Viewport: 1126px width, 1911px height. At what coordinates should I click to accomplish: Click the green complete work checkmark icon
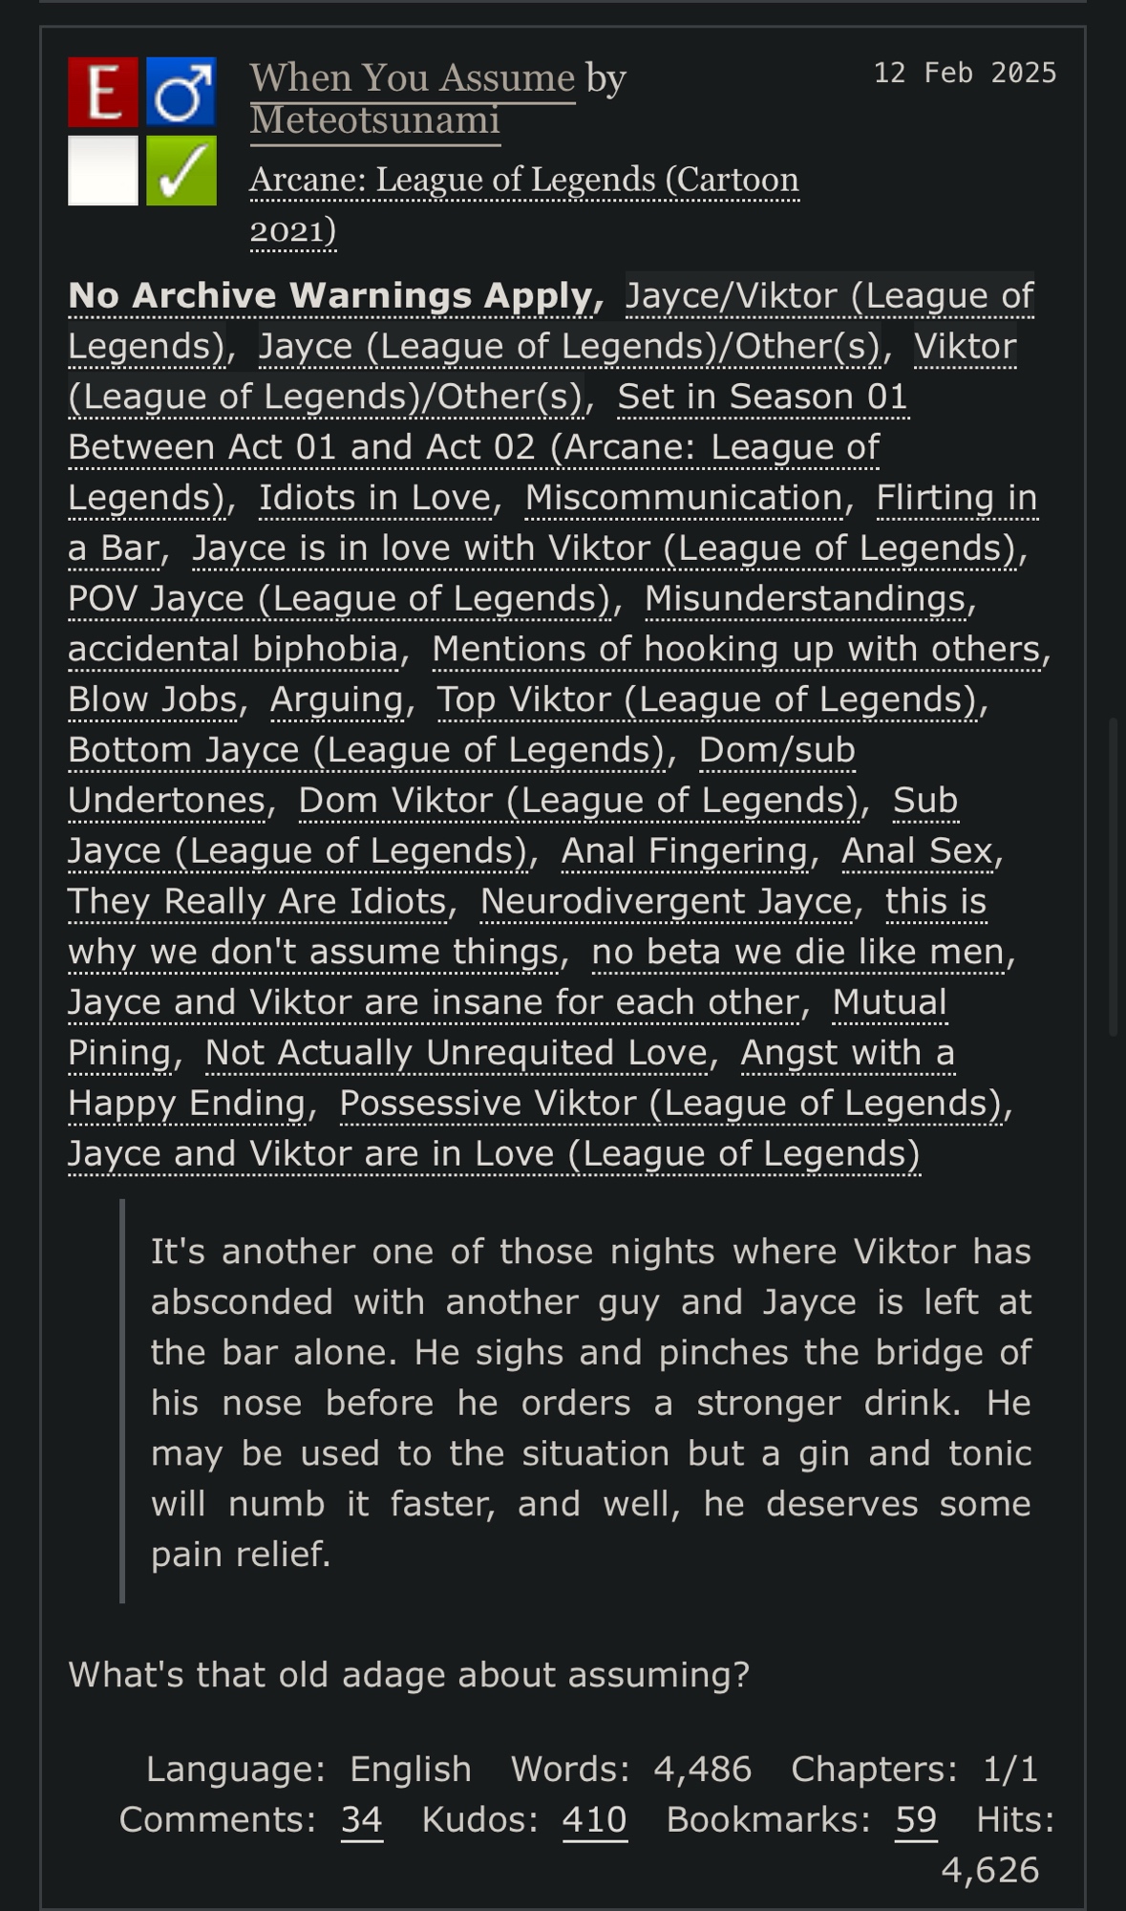pos(181,170)
